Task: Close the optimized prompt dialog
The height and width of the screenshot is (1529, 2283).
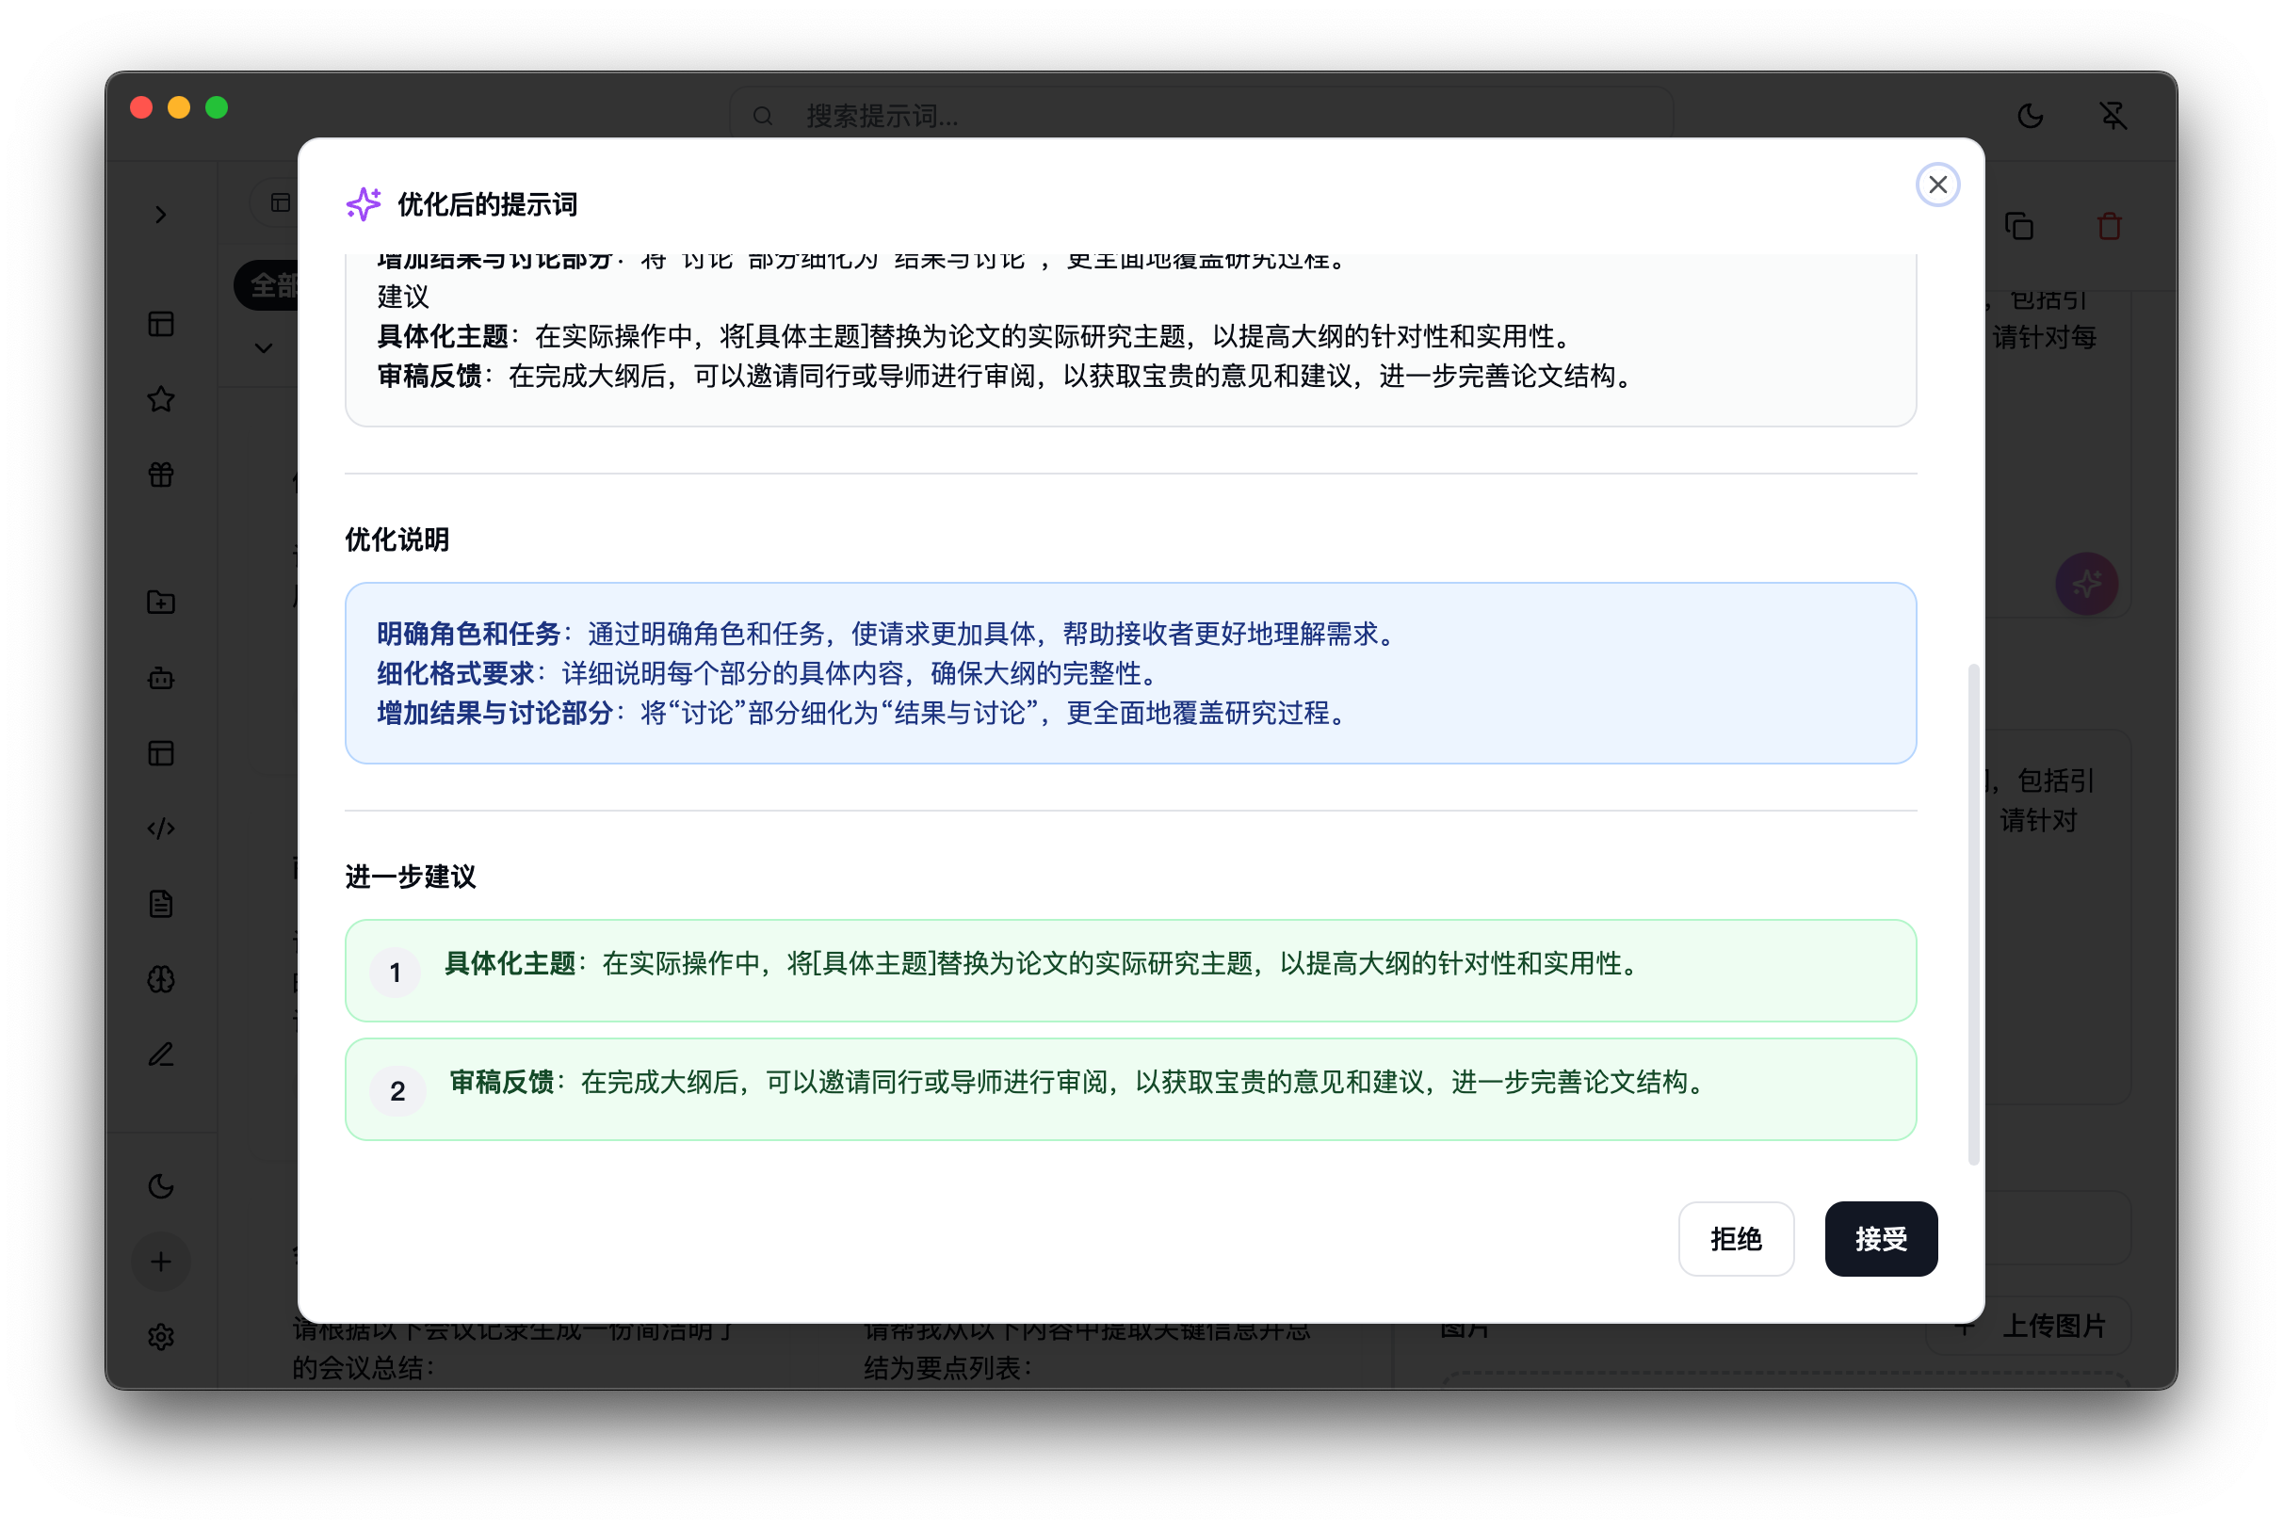Action: tap(1936, 185)
